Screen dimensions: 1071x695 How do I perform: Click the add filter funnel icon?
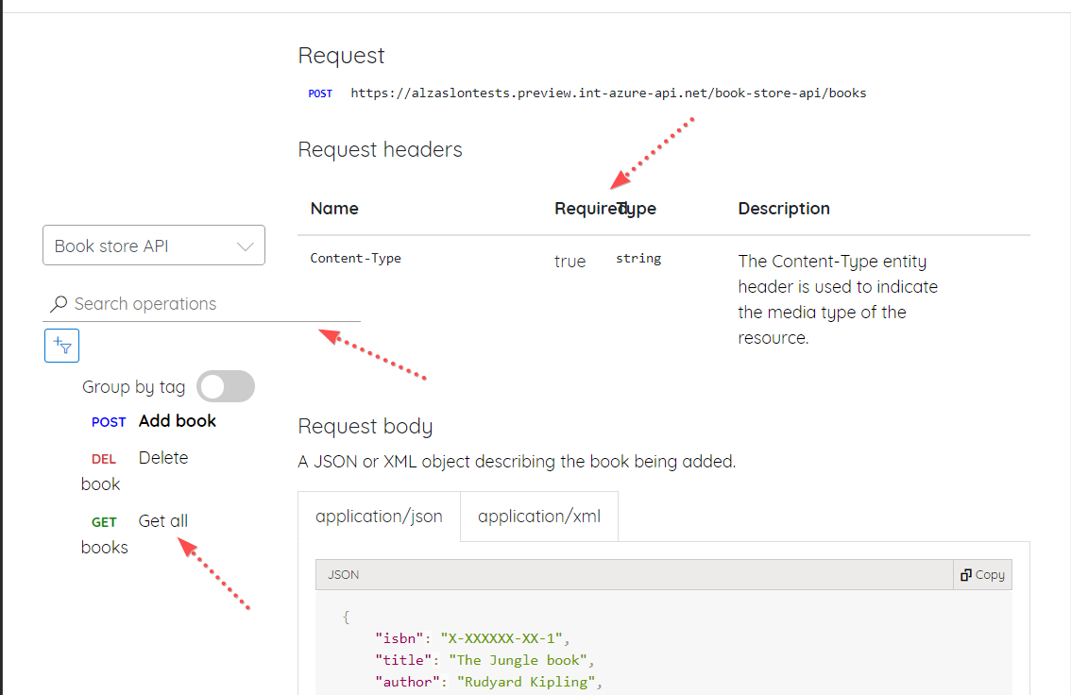point(61,346)
